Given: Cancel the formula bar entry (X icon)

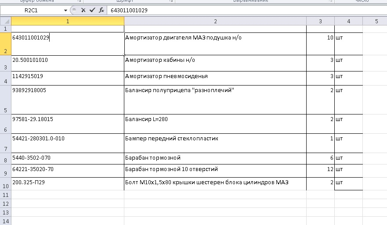Looking at the screenshot, I should click(x=83, y=11).
